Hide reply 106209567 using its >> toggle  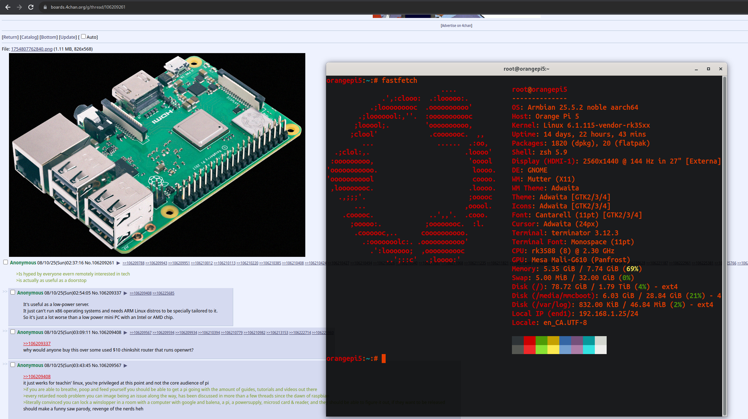pos(5,364)
